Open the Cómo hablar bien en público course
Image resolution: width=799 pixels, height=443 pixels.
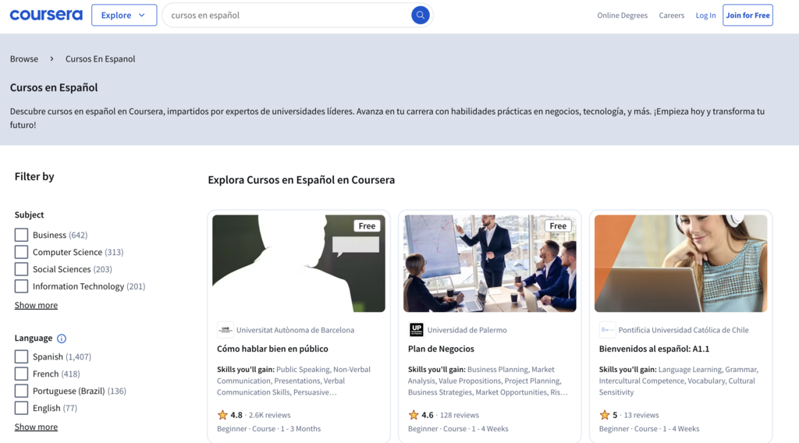[272, 349]
